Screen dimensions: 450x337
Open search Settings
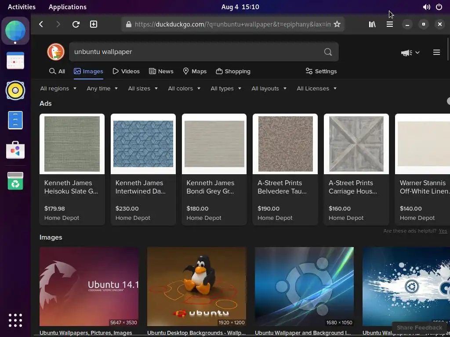(x=321, y=72)
